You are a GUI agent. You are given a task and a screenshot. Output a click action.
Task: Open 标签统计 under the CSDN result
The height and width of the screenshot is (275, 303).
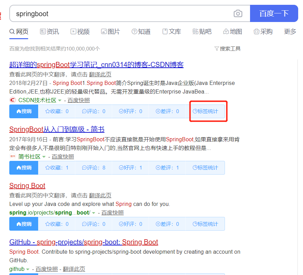tap(205, 111)
